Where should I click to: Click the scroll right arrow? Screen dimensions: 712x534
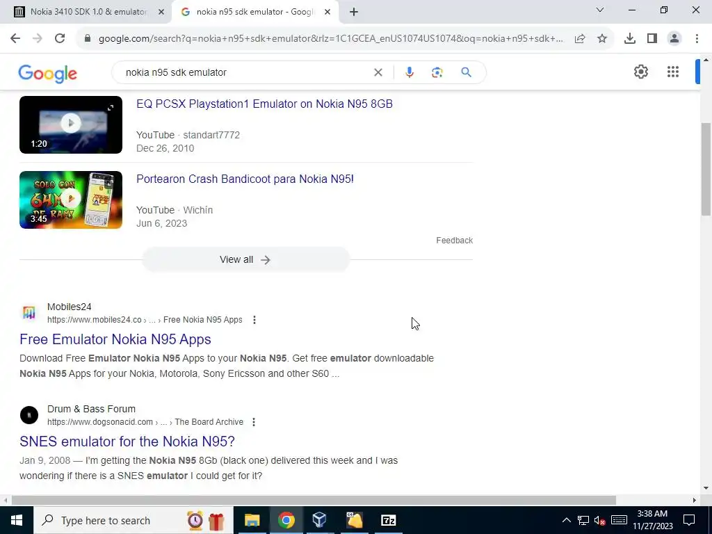tap(695, 500)
